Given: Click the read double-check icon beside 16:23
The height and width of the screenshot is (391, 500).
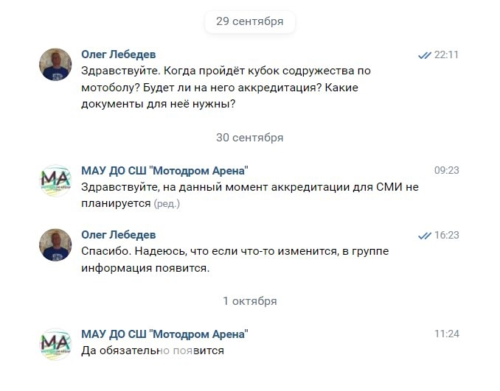Looking at the screenshot, I should [424, 236].
